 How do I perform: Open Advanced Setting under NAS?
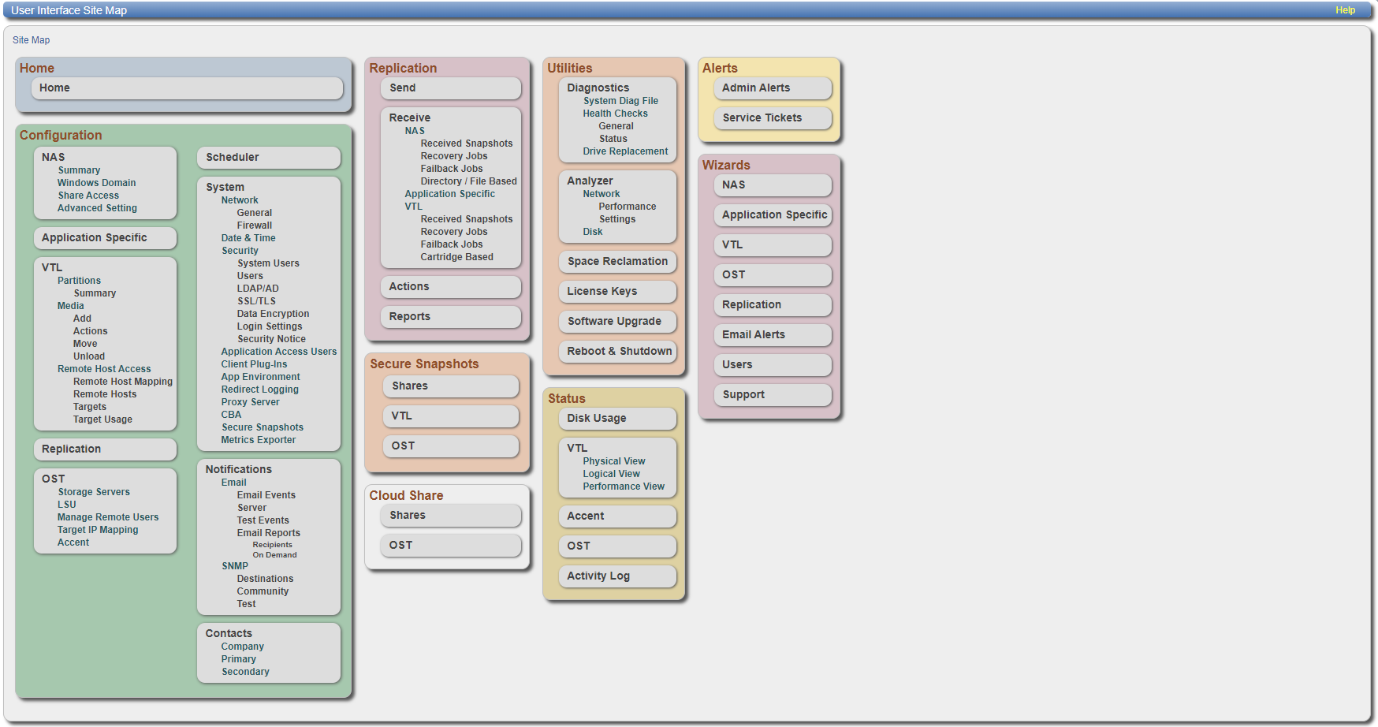pos(97,208)
